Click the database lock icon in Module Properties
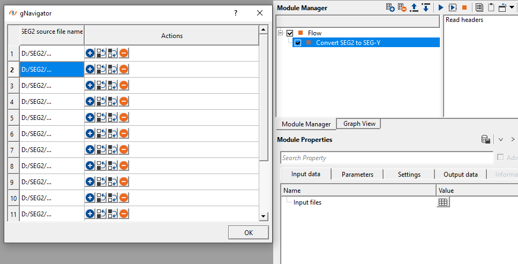The image size is (518, 264). (486, 139)
